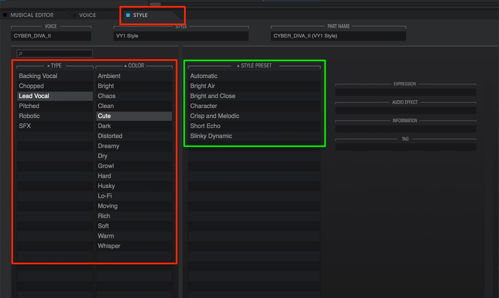The width and height of the screenshot is (499, 298).
Task: Choose the Rich color
Action: point(134,216)
